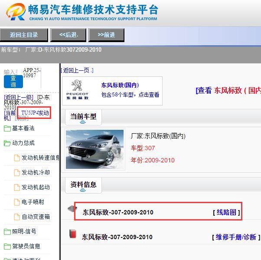This screenshot has height=260, width=261.
Task: Click the Peugeot lion logo image
Action: click(x=78, y=90)
